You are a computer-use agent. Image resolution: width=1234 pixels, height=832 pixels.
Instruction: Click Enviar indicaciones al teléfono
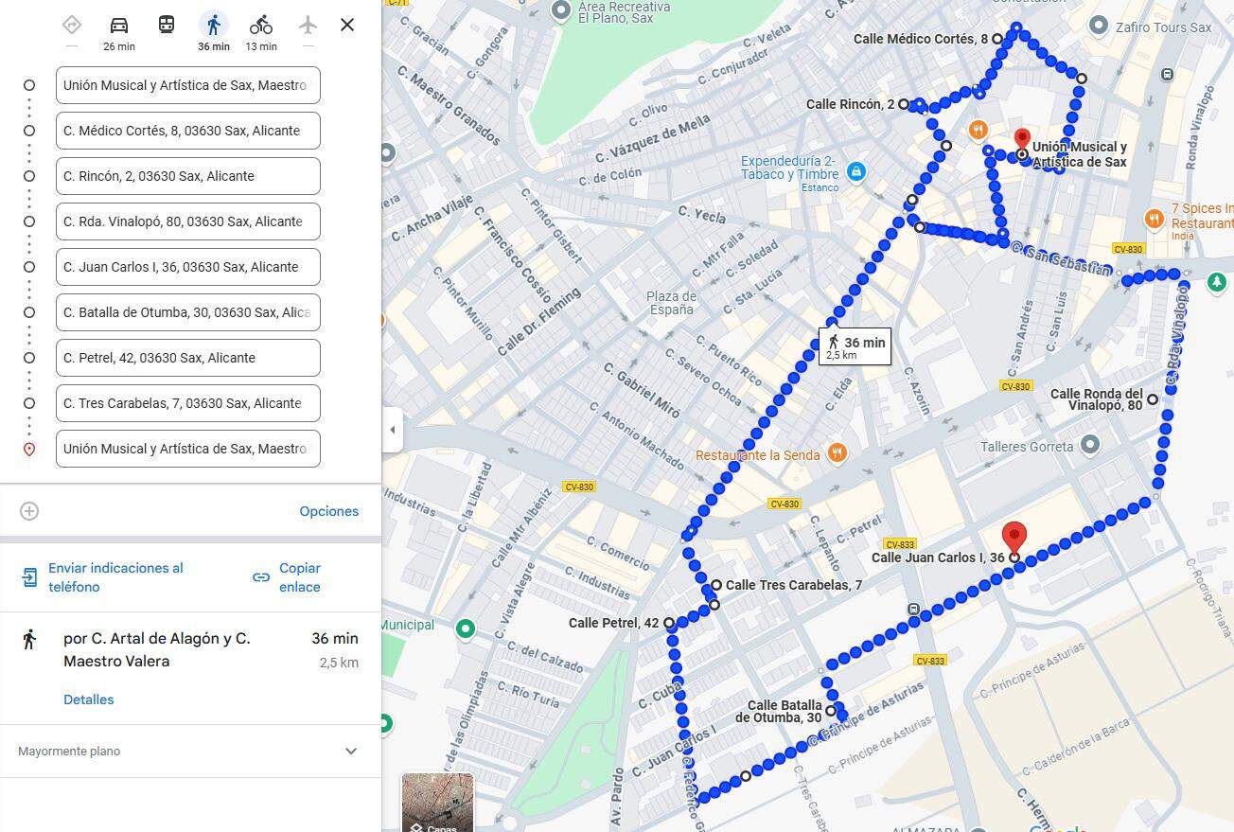tap(116, 577)
